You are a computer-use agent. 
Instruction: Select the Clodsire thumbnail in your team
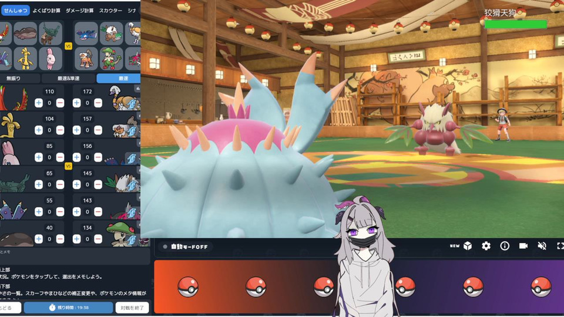[x=25, y=33]
